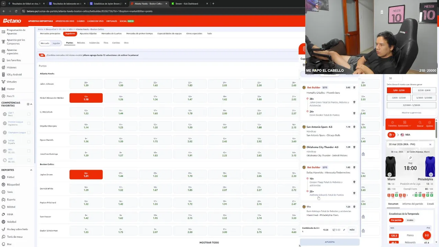Click MOSTRAR TODO to expand players

coord(209,243)
